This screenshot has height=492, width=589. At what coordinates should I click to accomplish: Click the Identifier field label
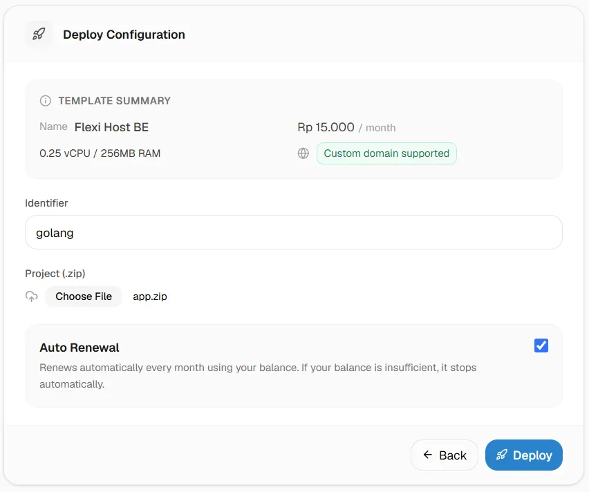pos(46,202)
